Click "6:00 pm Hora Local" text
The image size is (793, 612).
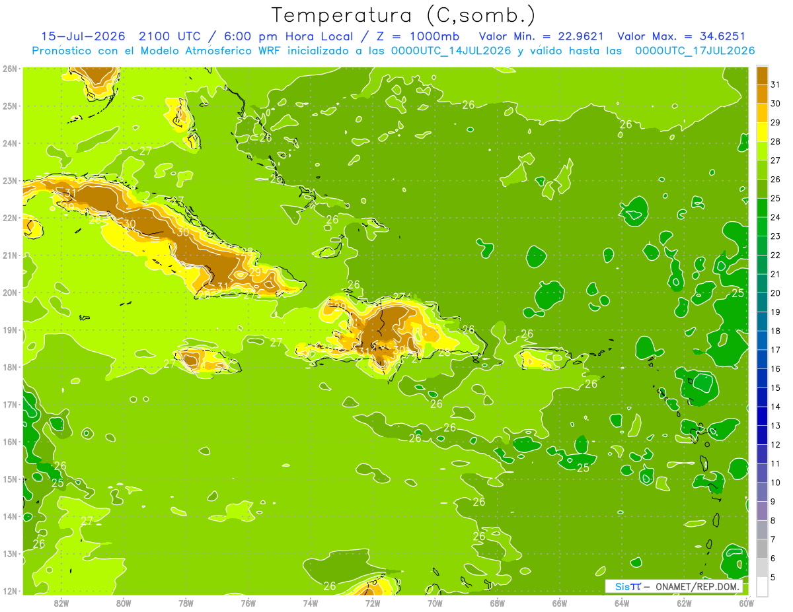290,36
